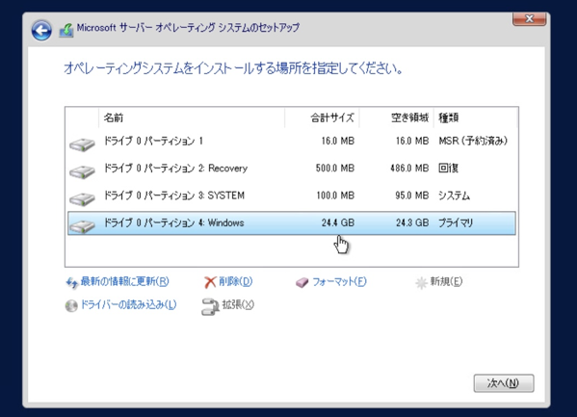Click drive icon of Recovery partition row
Image resolution: width=577 pixels, height=417 pixels.
point(82,171)
